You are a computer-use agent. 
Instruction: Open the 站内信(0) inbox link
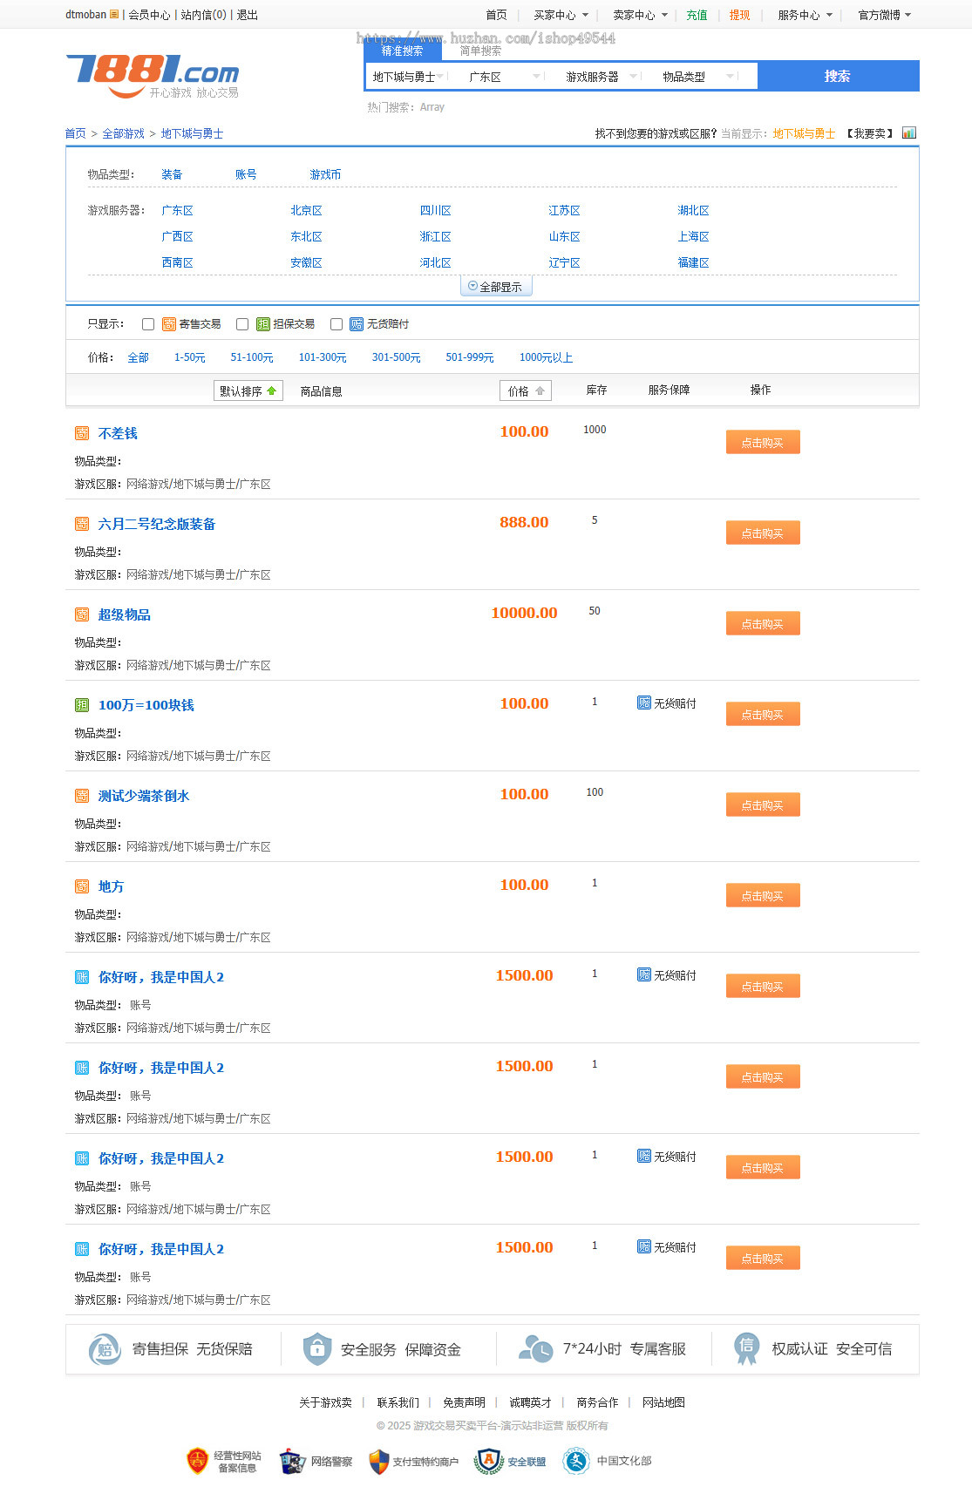point(203,15)
